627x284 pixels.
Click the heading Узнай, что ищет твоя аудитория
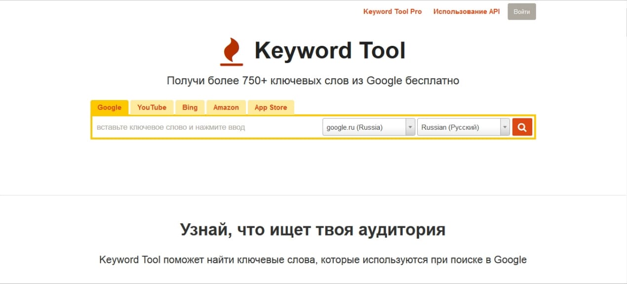pos(313,230)
